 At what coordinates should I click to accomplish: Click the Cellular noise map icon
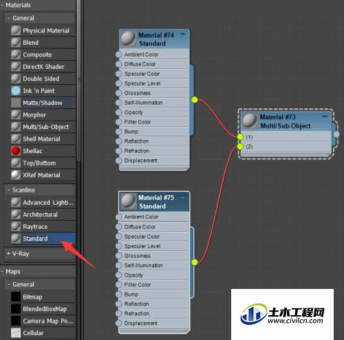coord(16,333)
